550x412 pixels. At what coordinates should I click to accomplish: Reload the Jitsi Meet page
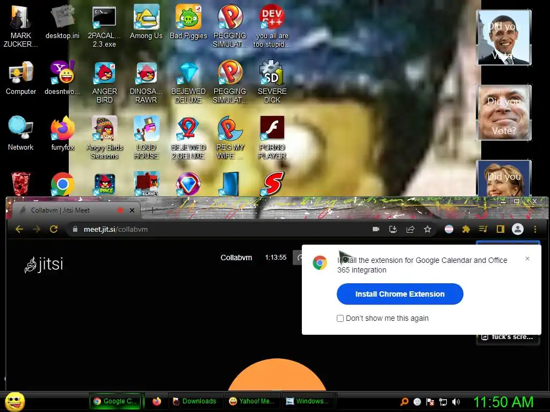click(x=54, y=229)
